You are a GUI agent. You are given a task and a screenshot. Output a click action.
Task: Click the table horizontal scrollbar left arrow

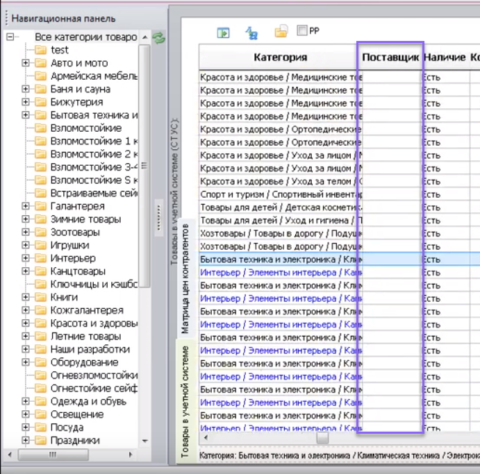pos(206,438)
